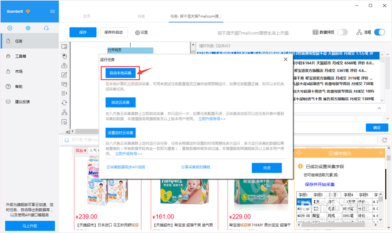Select the open webpage step tool icon

pos(64,47)
